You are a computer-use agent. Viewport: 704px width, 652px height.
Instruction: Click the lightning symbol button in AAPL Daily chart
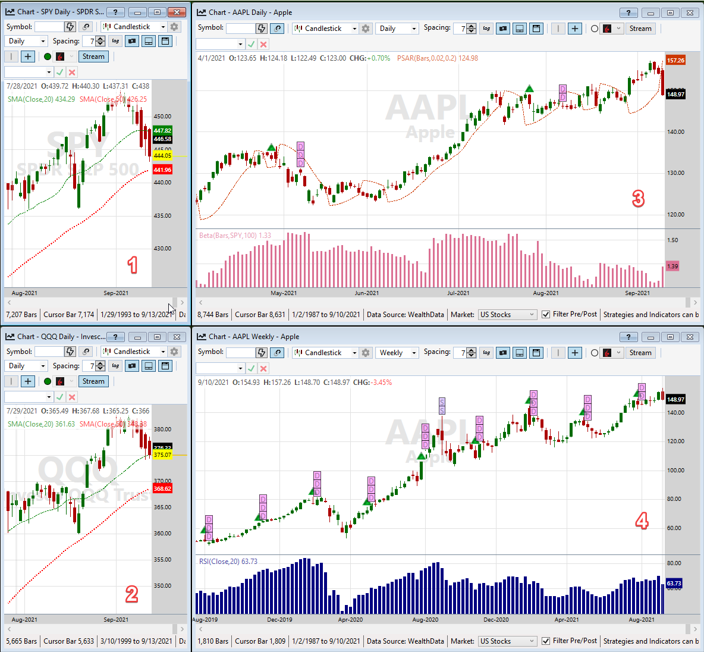[x=261, y=29]
